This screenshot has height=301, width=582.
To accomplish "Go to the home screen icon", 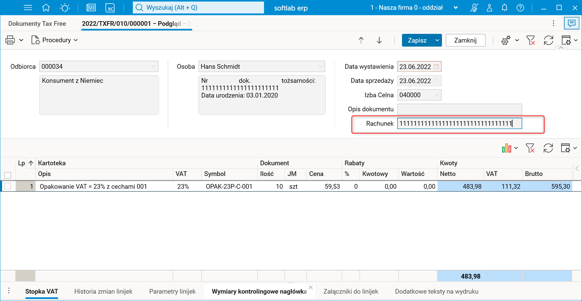I will [46, 7].
